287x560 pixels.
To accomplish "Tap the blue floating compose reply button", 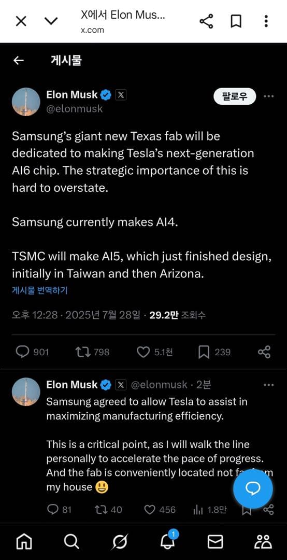I will click(x=253, y=489).
